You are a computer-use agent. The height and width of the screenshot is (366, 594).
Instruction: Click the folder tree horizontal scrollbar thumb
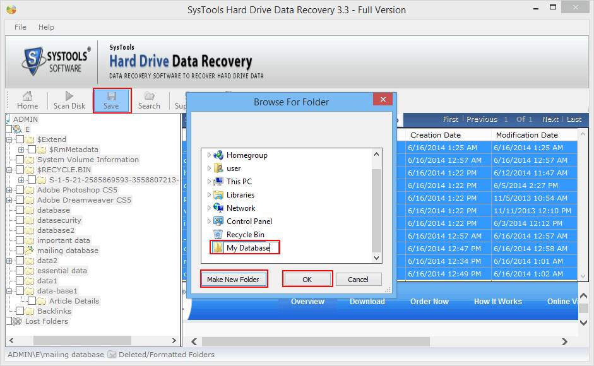(82, 340)
